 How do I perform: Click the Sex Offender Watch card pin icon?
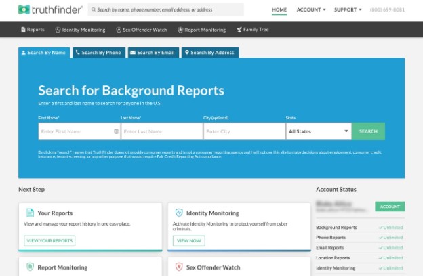(x=179, y=267)
